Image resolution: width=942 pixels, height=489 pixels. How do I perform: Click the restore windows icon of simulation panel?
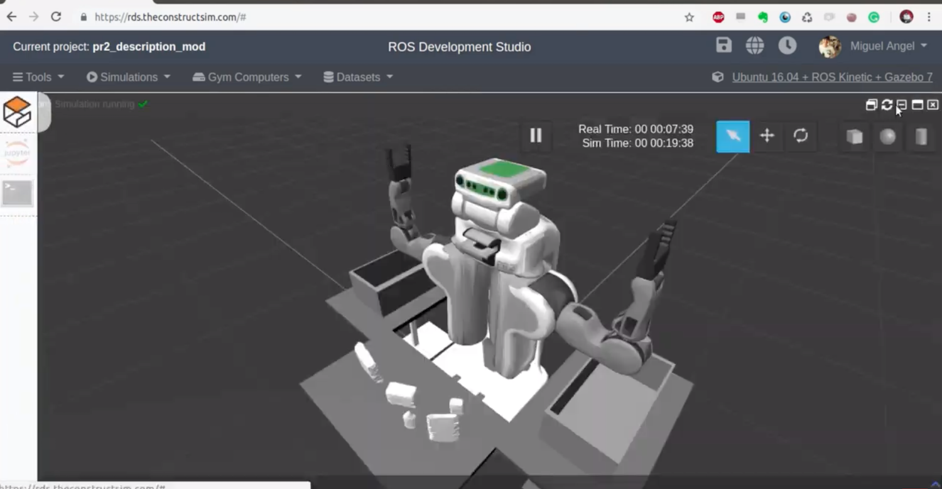point(871,105)
